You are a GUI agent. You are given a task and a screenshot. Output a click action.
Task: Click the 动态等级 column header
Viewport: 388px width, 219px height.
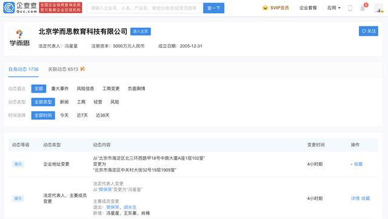pyautogui.click(x=21, y=145)
